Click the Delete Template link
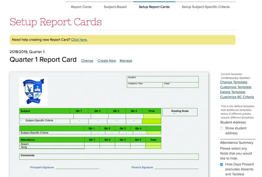The image size is (262, 177). (233, 92)
